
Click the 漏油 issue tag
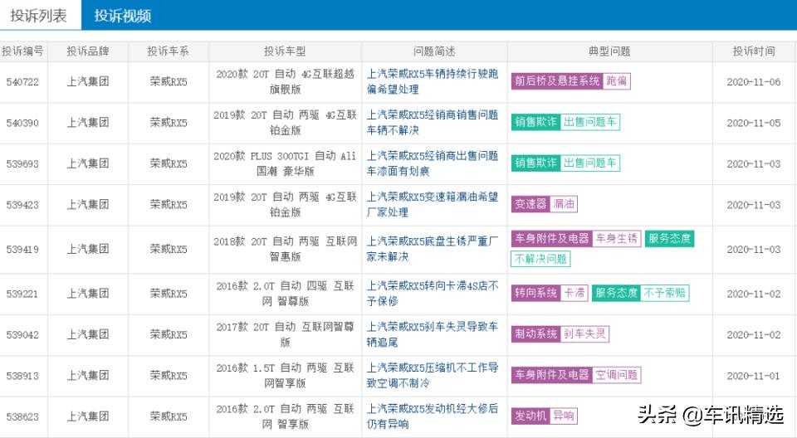(x=563, y=204)
